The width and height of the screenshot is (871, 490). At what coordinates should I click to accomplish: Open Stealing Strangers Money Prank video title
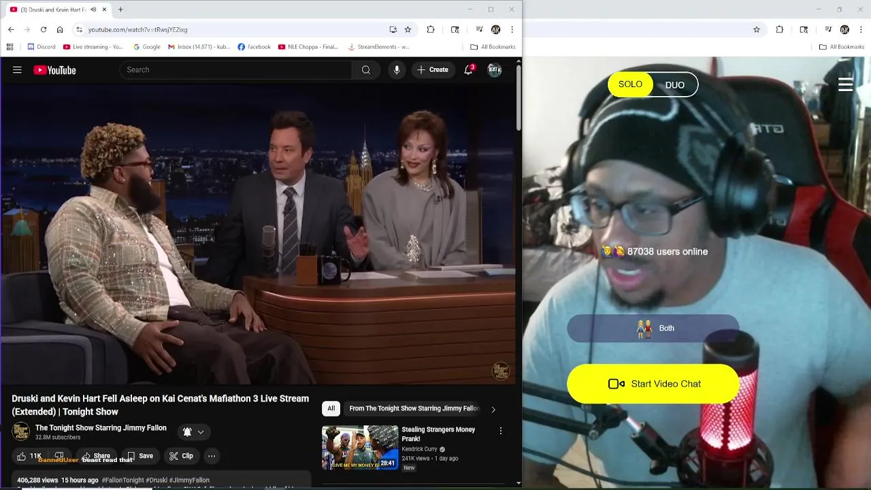coord(438,434)
